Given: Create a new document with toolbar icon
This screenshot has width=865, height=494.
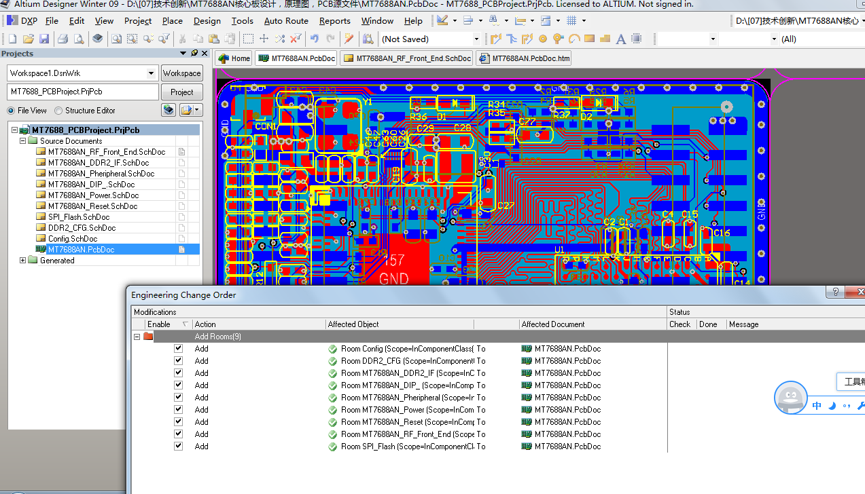Looking at the screenshot, I should point(12,39).
